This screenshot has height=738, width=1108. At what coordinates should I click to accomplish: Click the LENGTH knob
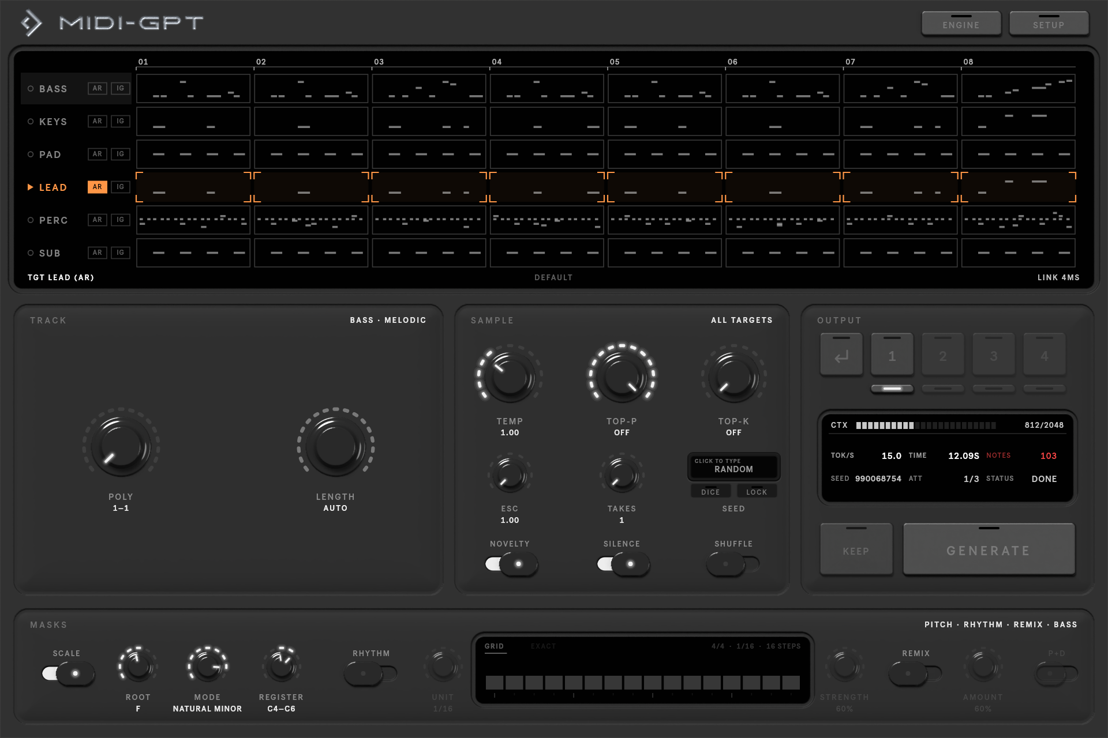(336, 446)
